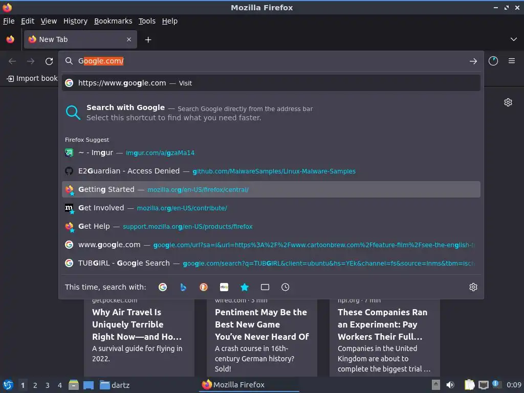Open the dartz folder launcher
This screenshot has width=524, height=393.
tap(115, 385)
